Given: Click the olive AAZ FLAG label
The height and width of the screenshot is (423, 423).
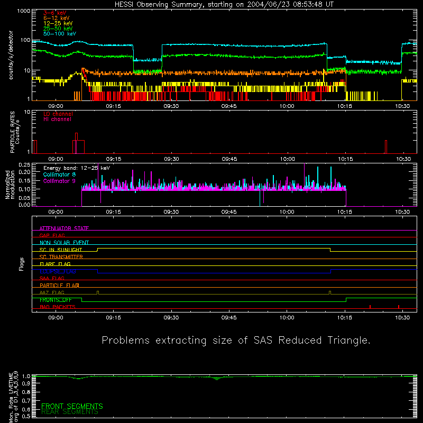Looking at the screenshot, I should point(52,292).
